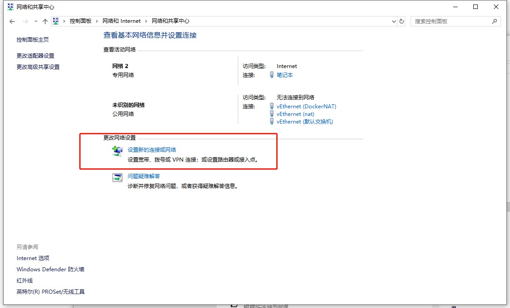510x308 pixels.
Task: Click the address bar network icon
Action: coord(56,21)
